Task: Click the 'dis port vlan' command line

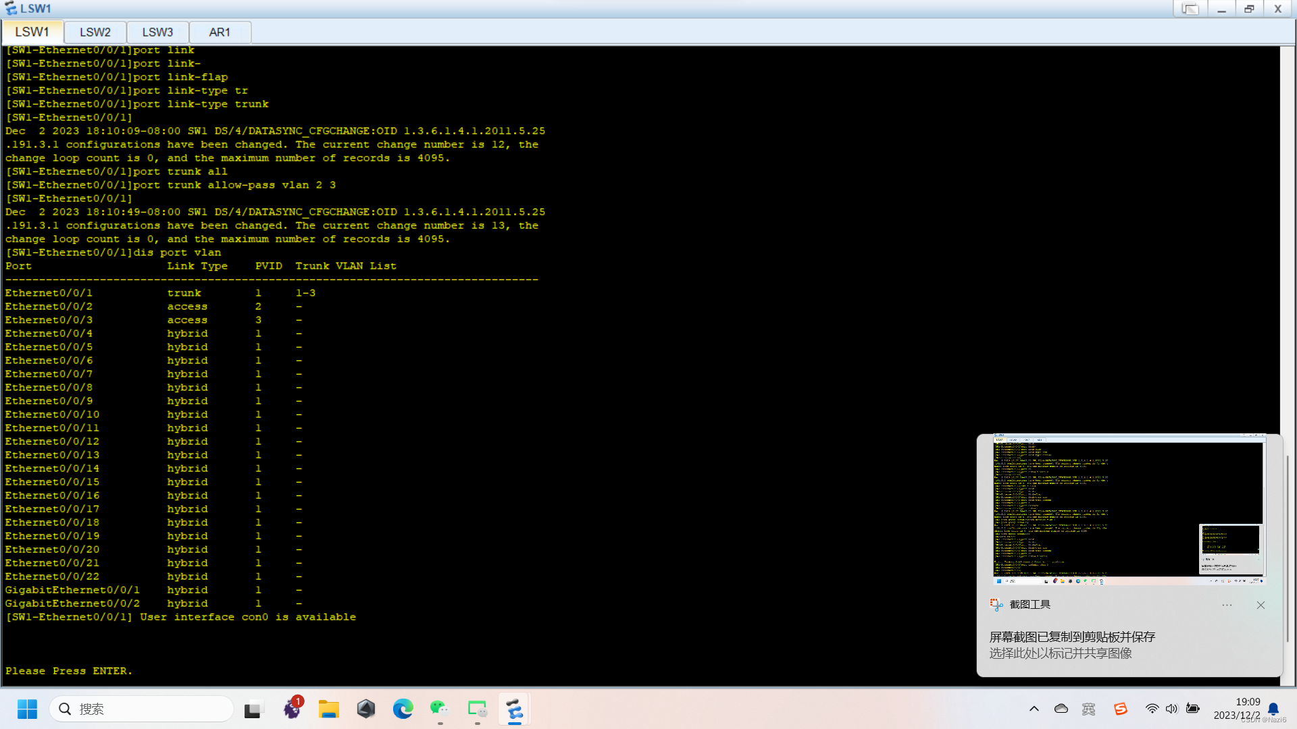Action: pyautogui.click(x=113, y=252)
